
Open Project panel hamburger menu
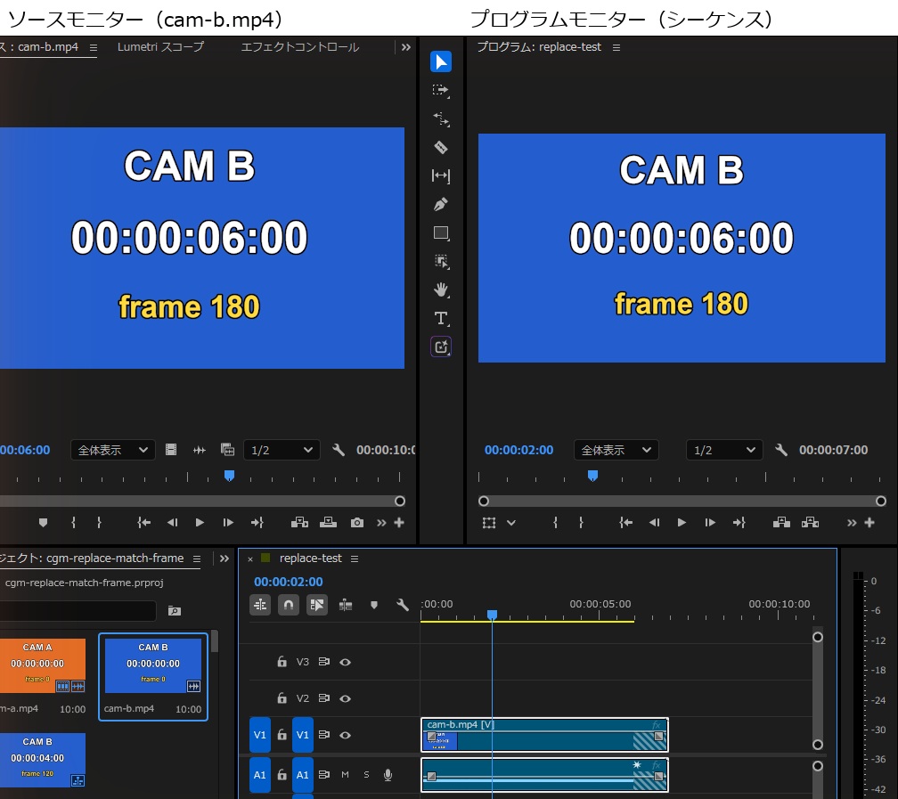(196, 559)
